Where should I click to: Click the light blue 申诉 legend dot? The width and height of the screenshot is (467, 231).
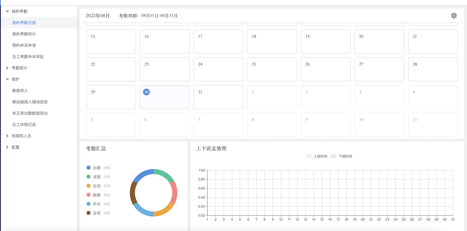88,204
